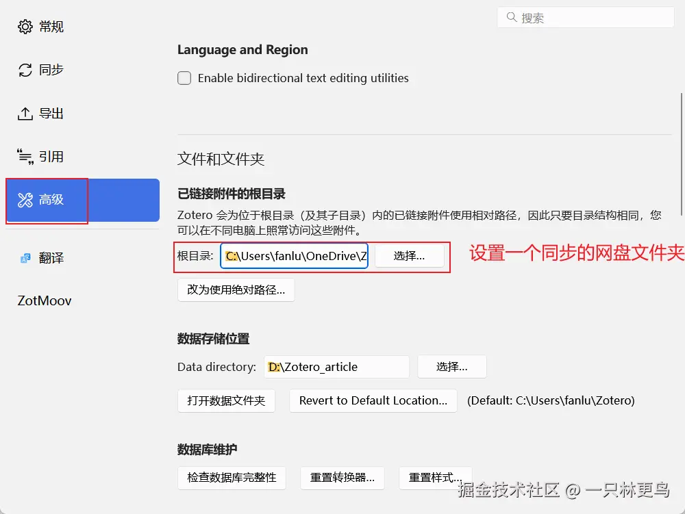This screenshot has height=514, width=685.
Task: Click the Data directory path field
Action: (336, 367)
